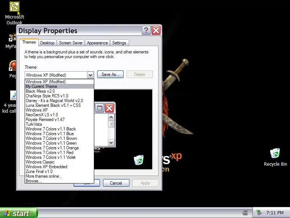Open the Screen Saver tab
Screen dimensions: 290x218
71,43
